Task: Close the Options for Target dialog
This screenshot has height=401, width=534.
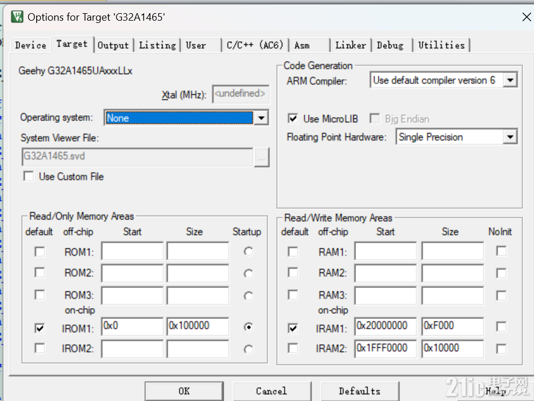Action: click(x=527, y=17)
